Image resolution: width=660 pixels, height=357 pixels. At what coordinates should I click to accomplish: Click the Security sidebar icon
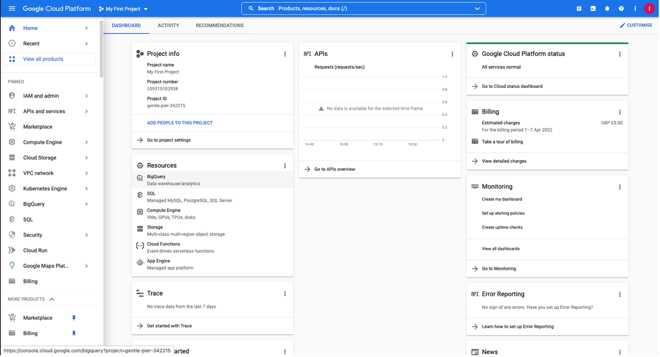point(12,235)
